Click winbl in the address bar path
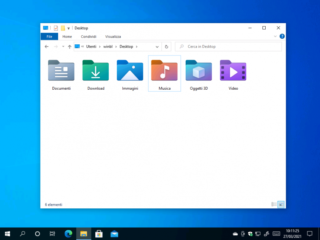 [108, 46]
